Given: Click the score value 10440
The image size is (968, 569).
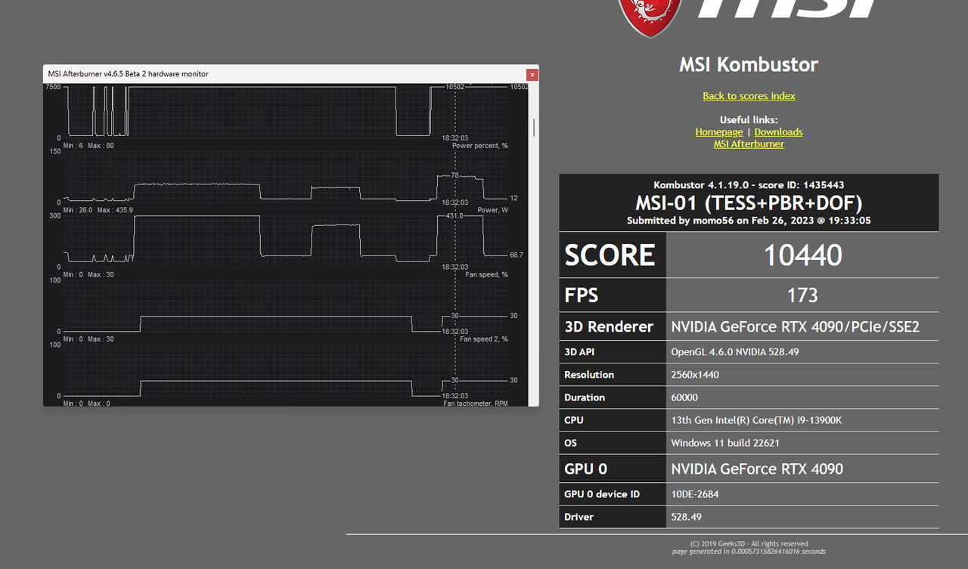Looking at the screenshot, I should [x=802, y=255].
